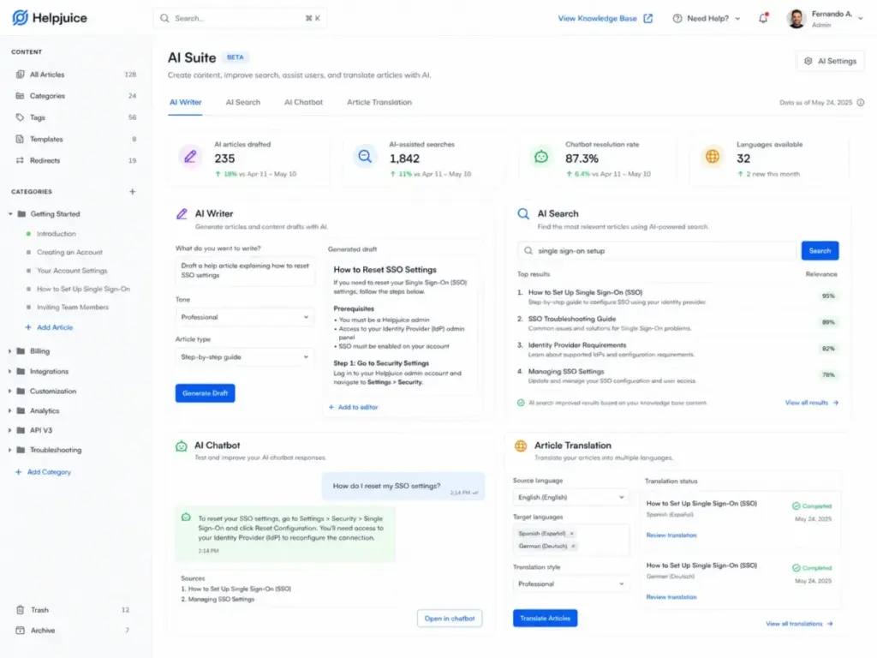Click the pencil icon in AI articles drafted card
The width and height of the screenshot is (877, 658).
click(x=190, y=157)
